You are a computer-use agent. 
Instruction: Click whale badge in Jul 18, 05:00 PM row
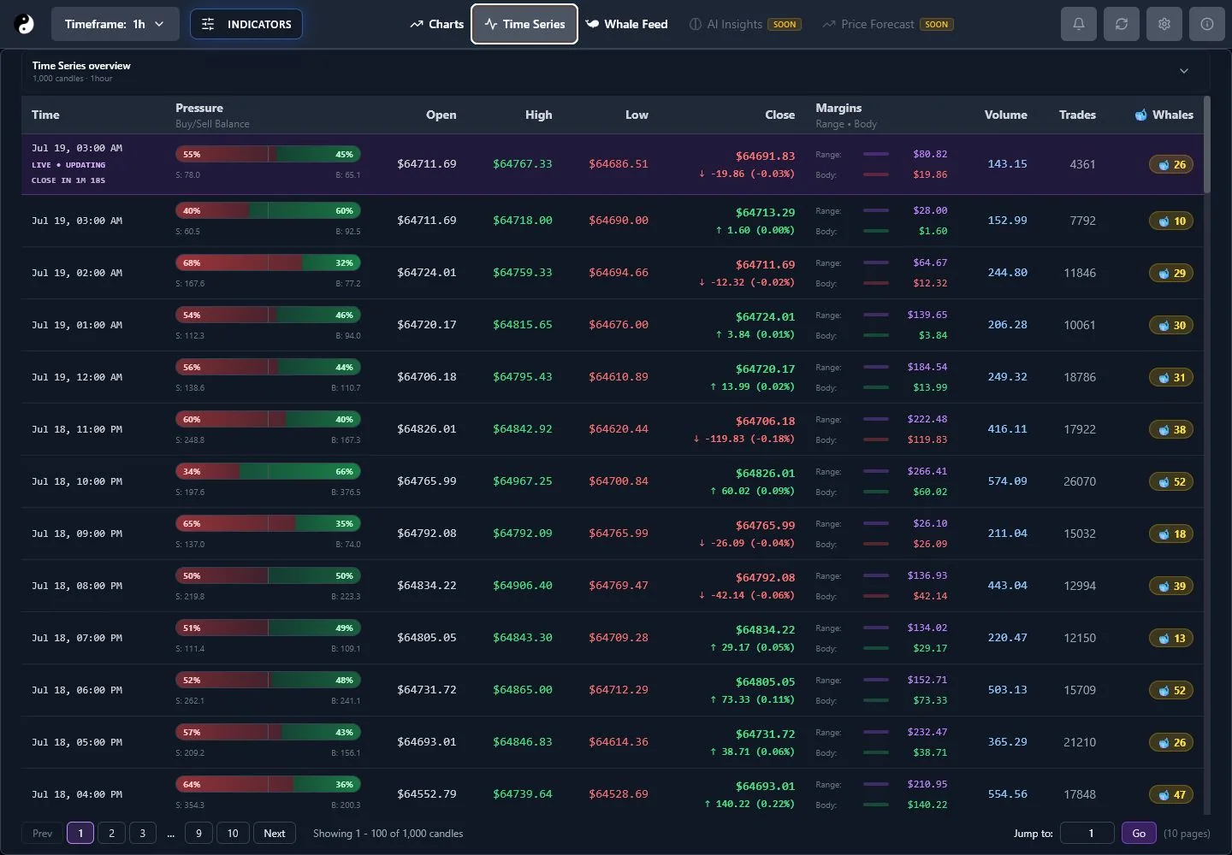pyautogui.click(x=1171, y=742)
